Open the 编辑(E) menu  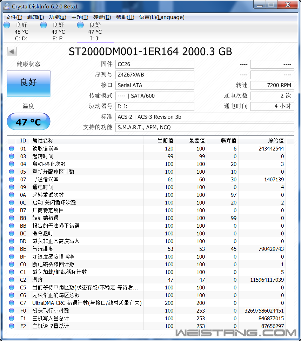click(x=36, y=17)
